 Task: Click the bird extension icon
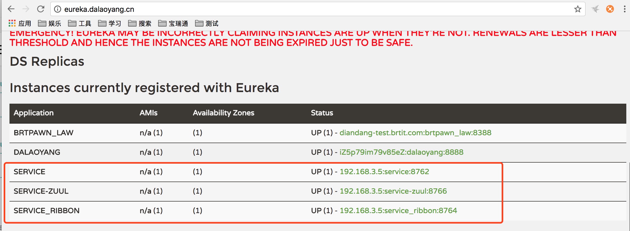[x=595, y=9]
